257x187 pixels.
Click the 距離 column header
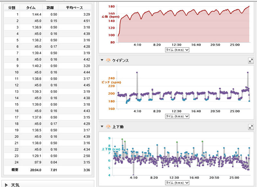pos(50,7)
